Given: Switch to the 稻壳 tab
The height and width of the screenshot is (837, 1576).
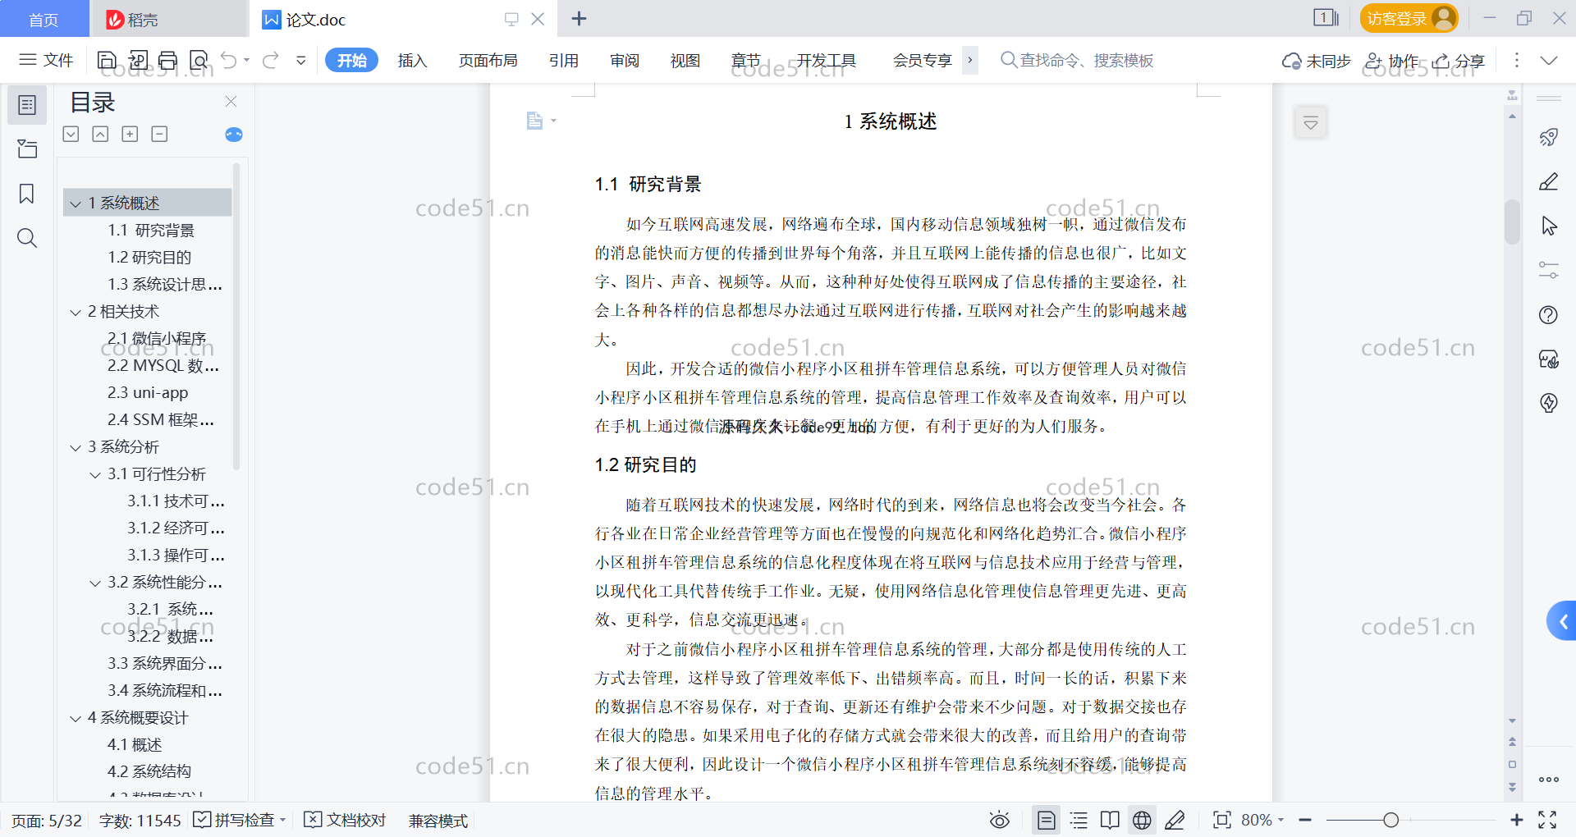Looking at the screenshot, I should (168, 18).
